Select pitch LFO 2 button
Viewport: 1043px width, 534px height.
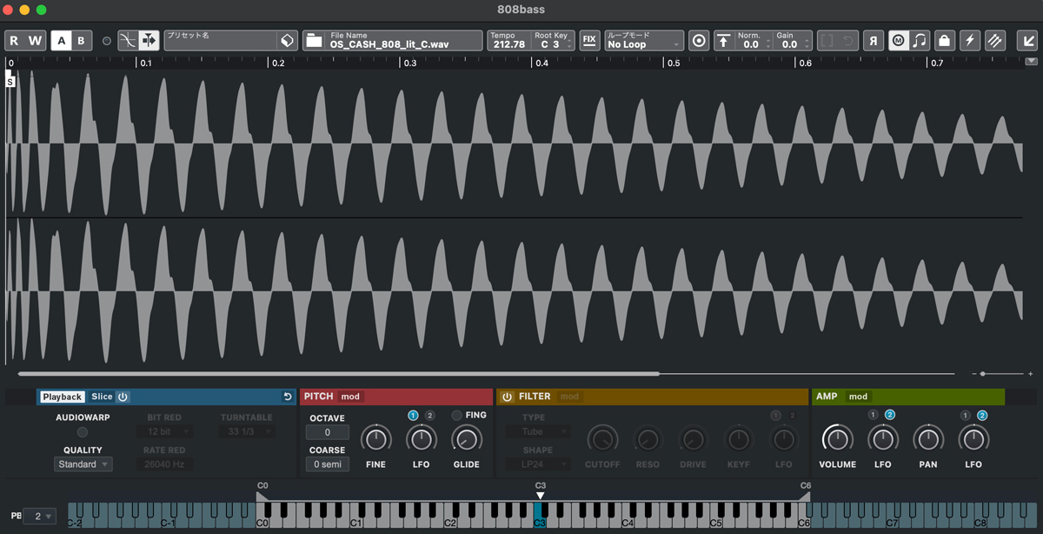[x=429, y=415]
